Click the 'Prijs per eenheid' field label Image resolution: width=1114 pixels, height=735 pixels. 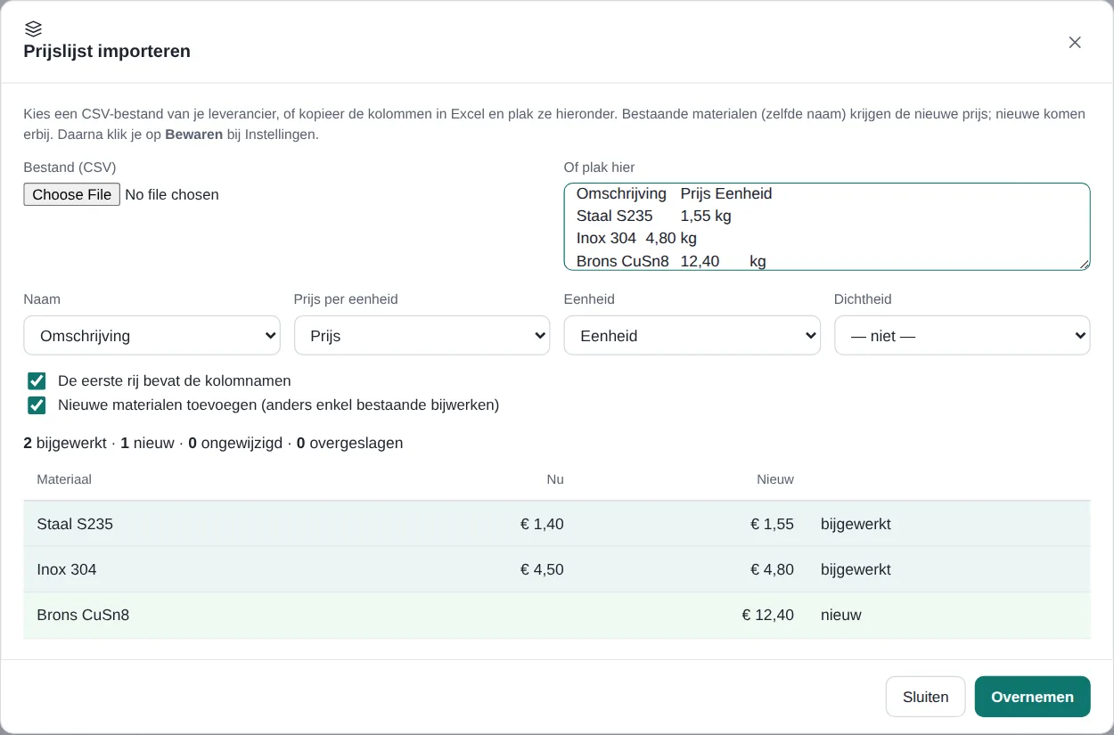(346, 299)
